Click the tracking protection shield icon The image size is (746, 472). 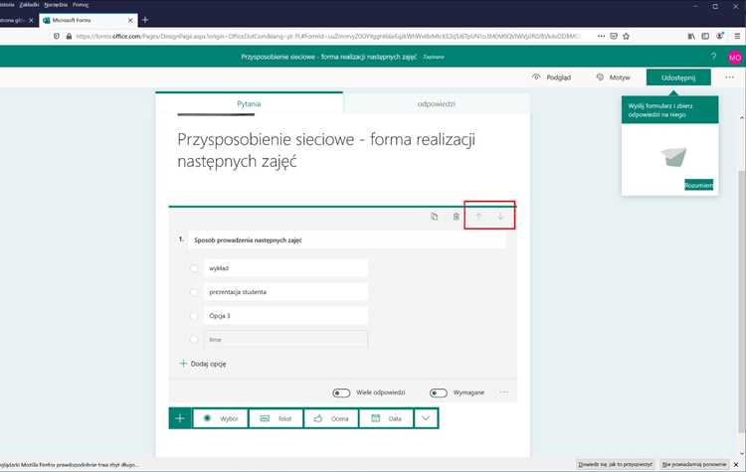point(57,36)
